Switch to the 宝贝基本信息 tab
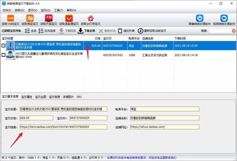The image size is (237, 161). [10, 97]
